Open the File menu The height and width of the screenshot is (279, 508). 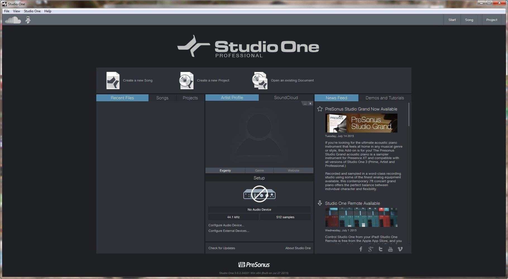click(x=7, y=11)
